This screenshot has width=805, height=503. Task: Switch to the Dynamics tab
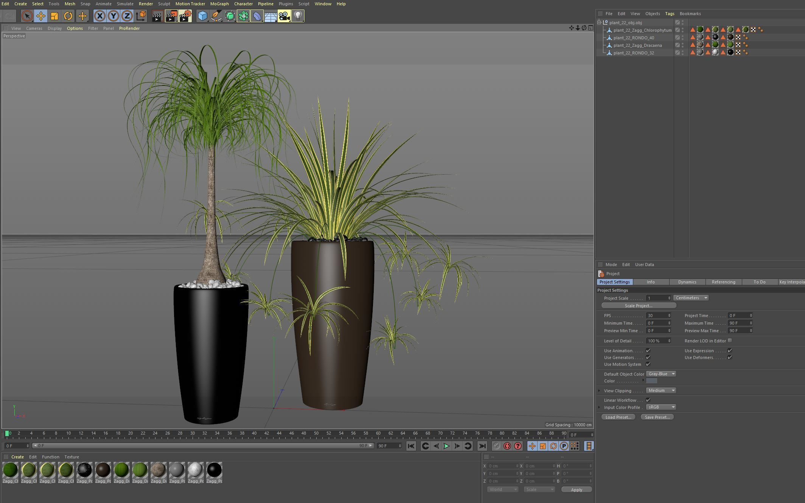click(x=687, y=282)
